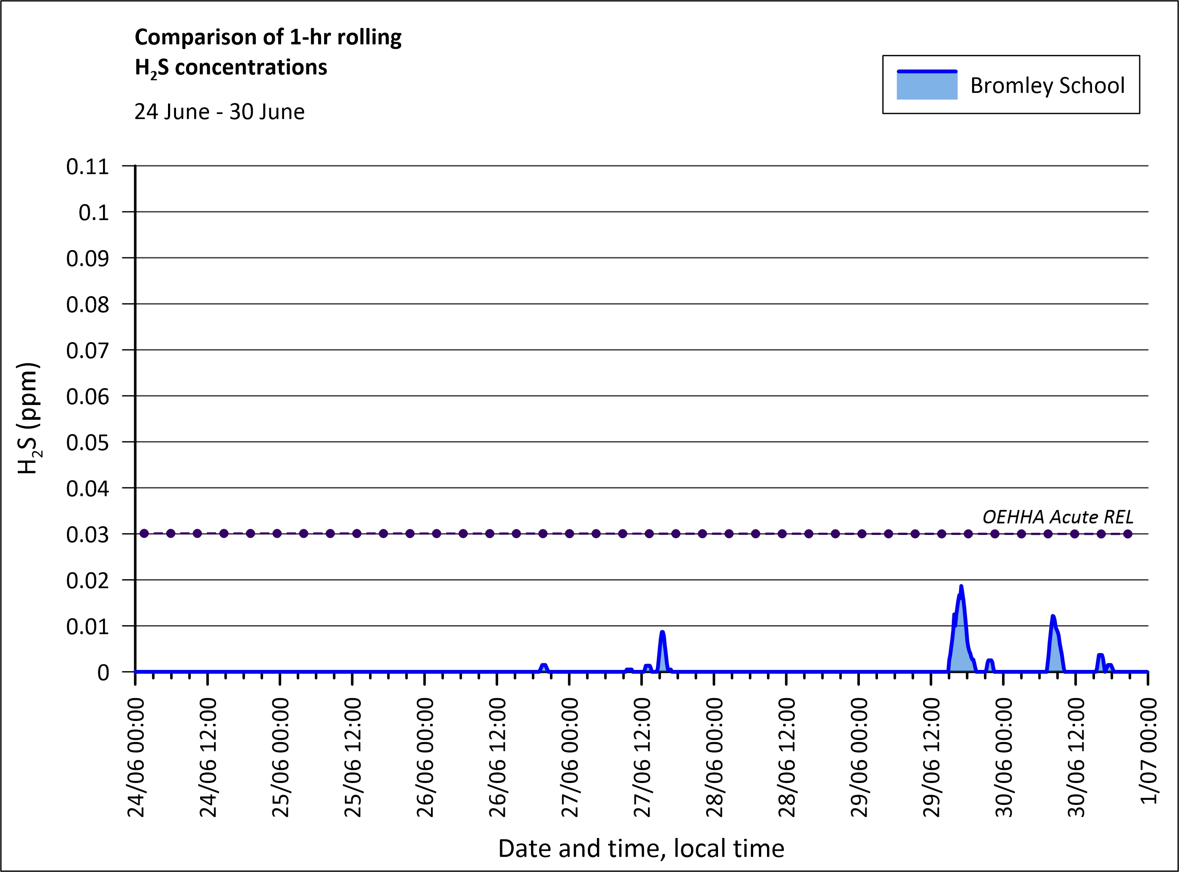Click the chart title 'Comparison of 1-hr rolling'
This screenshot has width=1179, height=872.
click(x=268, y=37)
